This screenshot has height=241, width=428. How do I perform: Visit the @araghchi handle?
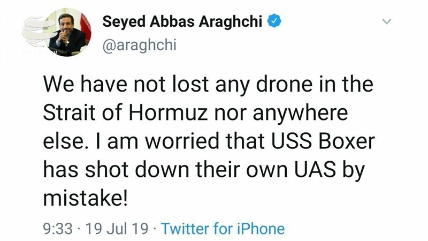[138, 46]
